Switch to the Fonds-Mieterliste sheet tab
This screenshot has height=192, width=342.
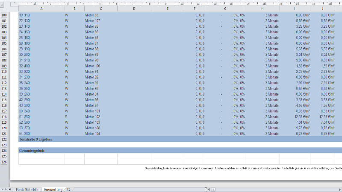point(27,189)
